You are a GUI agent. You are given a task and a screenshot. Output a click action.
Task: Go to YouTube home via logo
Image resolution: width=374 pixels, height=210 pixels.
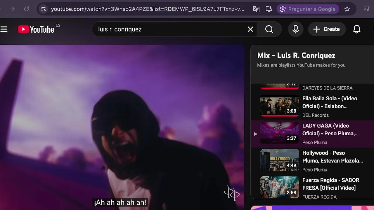pyautogui.click(x=36, y=29)
